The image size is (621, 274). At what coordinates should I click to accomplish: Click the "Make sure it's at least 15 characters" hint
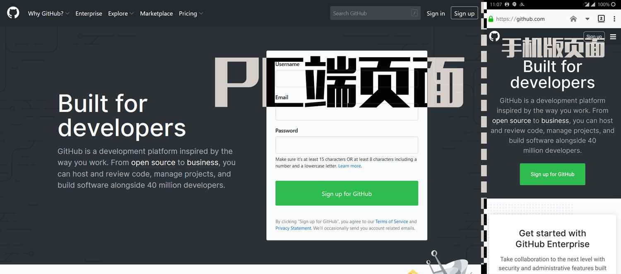(x=346, y=162)
